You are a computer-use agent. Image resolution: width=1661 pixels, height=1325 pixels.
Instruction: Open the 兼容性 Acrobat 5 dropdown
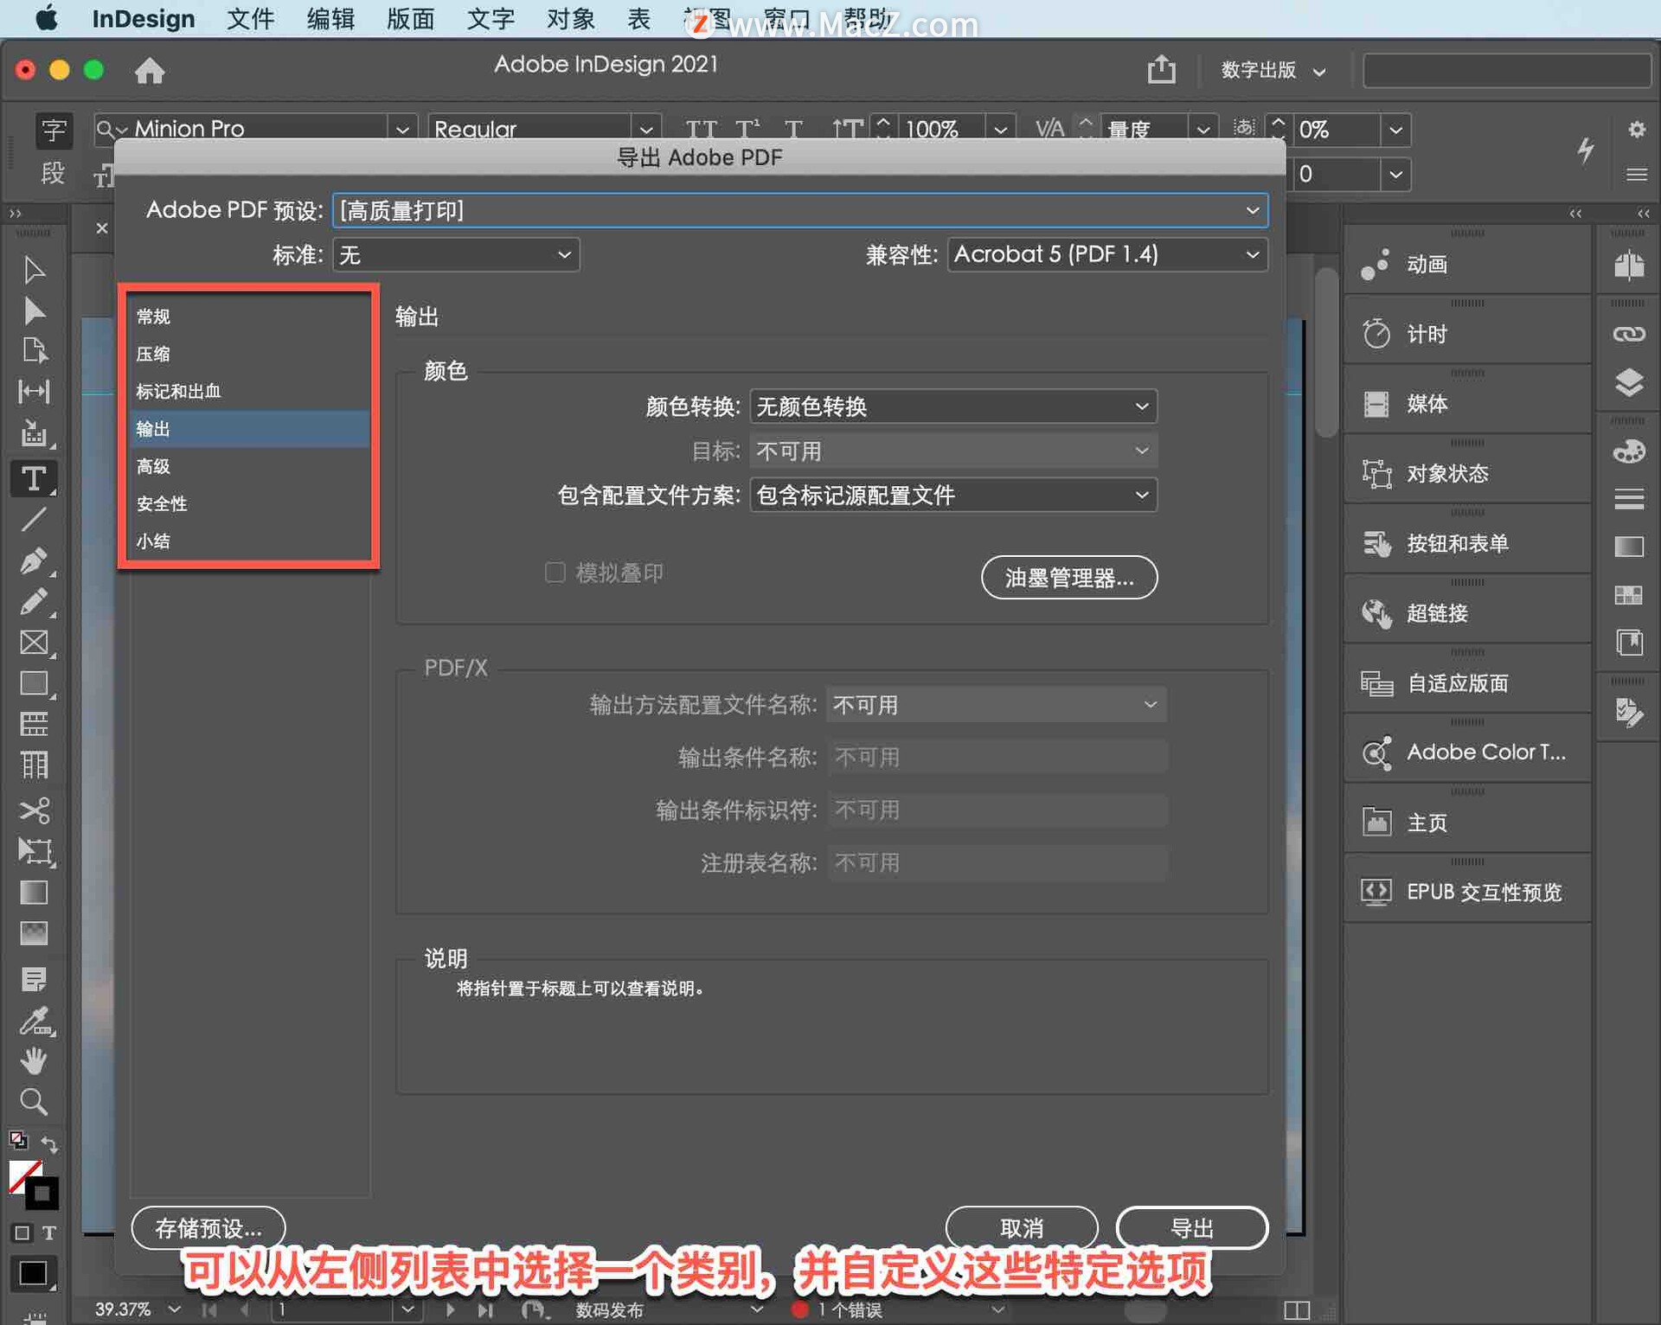[1107, 254]
